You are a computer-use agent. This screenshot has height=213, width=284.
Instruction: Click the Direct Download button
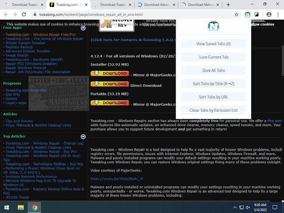click(x=110, y=84)
